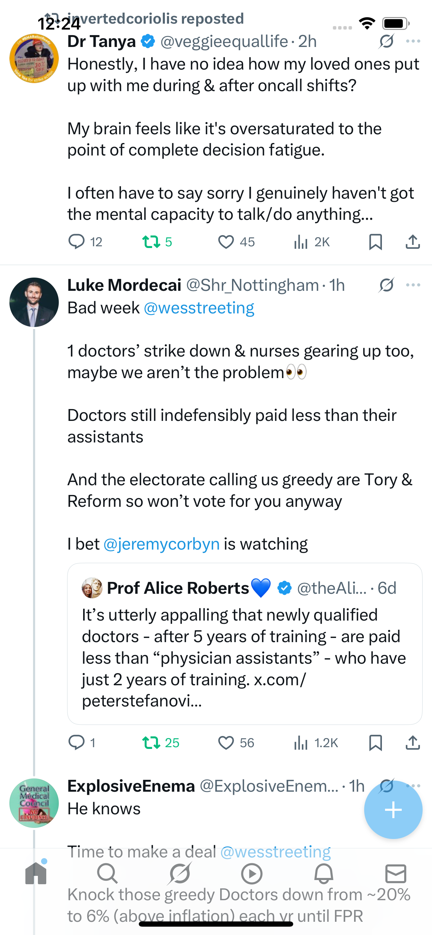Share Dr Tanya's tweet
Viewport: 432px width, 935px height.
click(x=413, y=242)
